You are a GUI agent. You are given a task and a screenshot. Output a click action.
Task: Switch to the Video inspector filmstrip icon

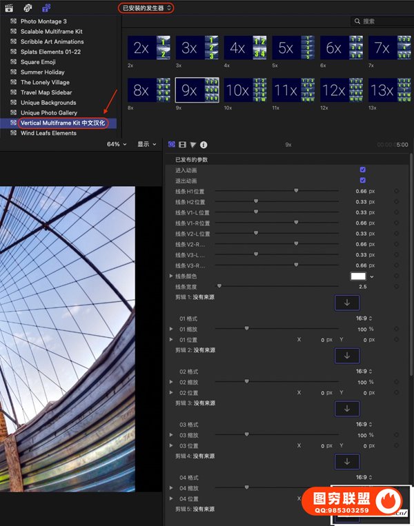tap(182, 145)
